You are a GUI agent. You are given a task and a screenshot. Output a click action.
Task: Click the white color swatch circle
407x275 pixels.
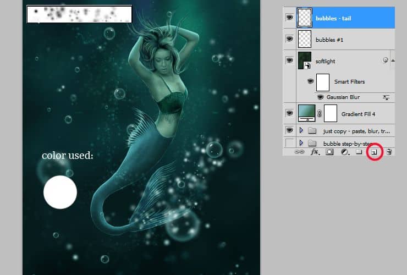[60, 193]
